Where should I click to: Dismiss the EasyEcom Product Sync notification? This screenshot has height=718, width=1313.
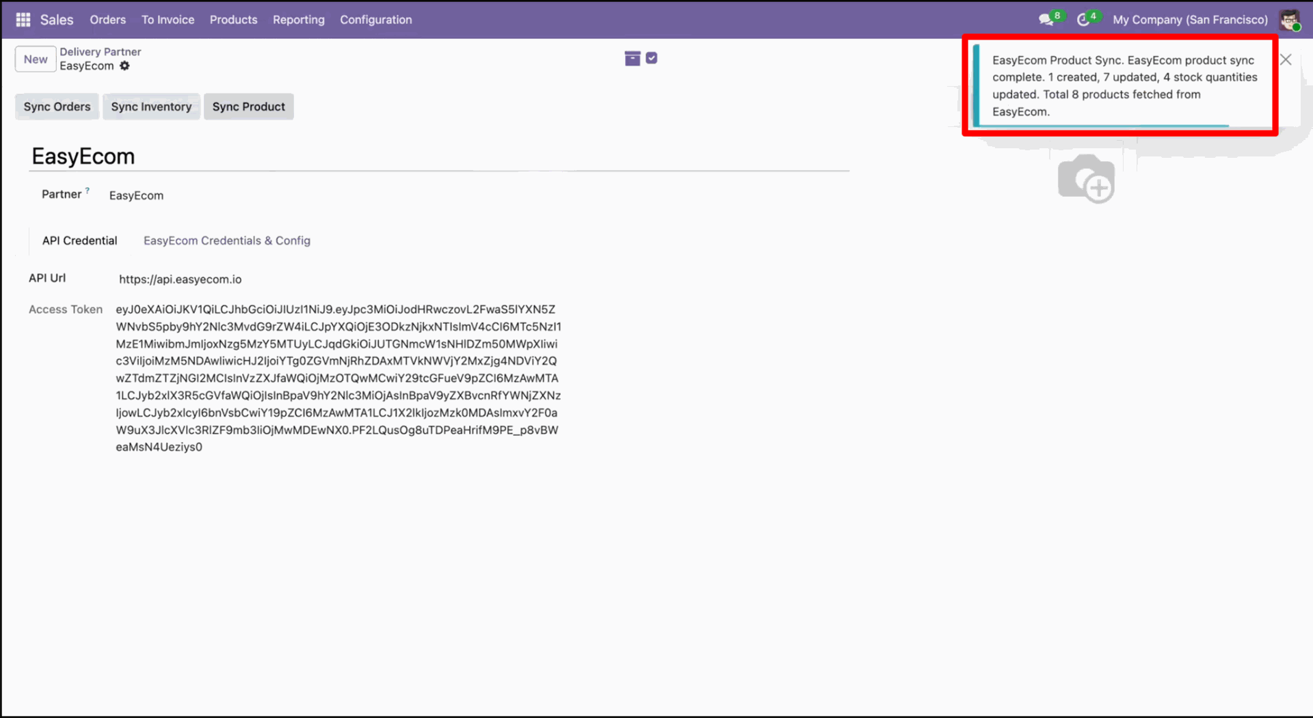(1286, 59)
